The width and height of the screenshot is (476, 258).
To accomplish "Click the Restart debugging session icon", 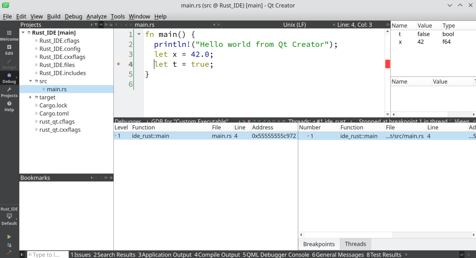I will click(269, 121).
